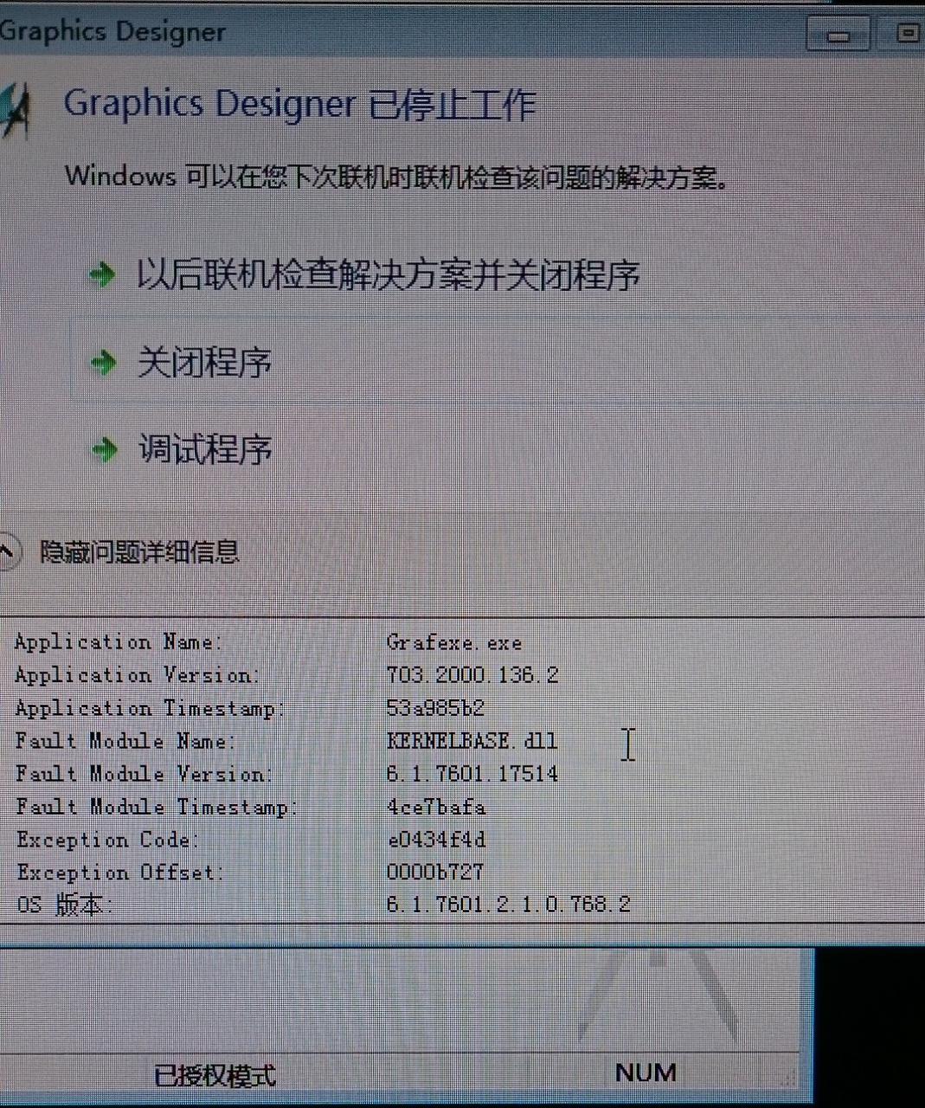This screenshot has width=925, height=1108.
Task: Click green arrow beside 调试程序
Action: pyautogui.click(x=104, y=449)
